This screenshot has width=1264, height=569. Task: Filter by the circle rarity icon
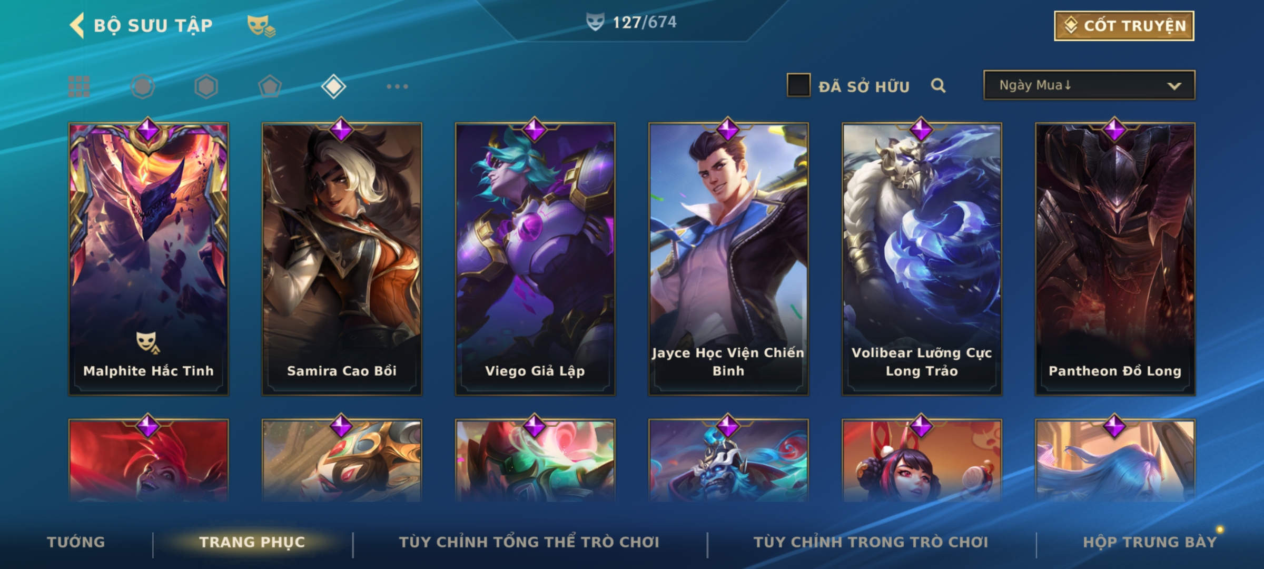point(143,86)
